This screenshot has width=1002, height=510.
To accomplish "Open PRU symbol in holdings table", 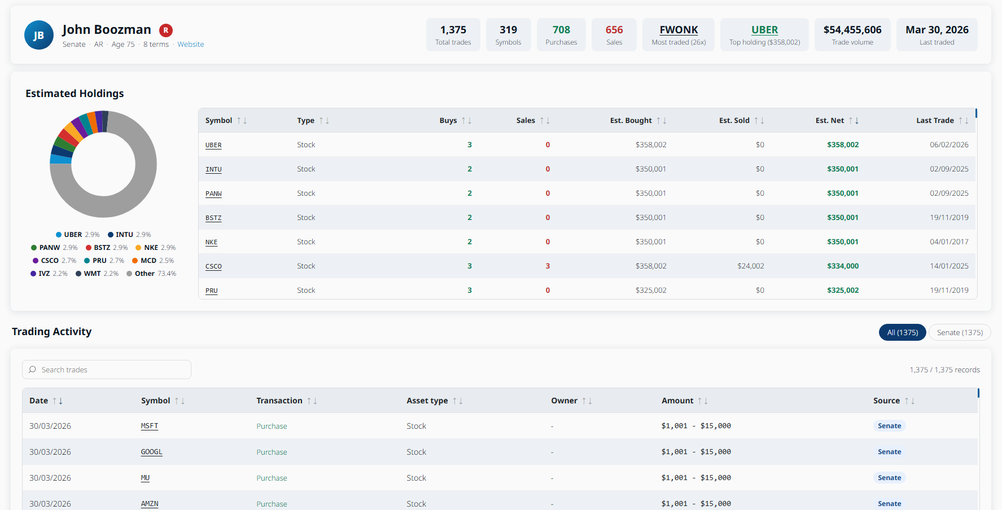I will [211, 291].
